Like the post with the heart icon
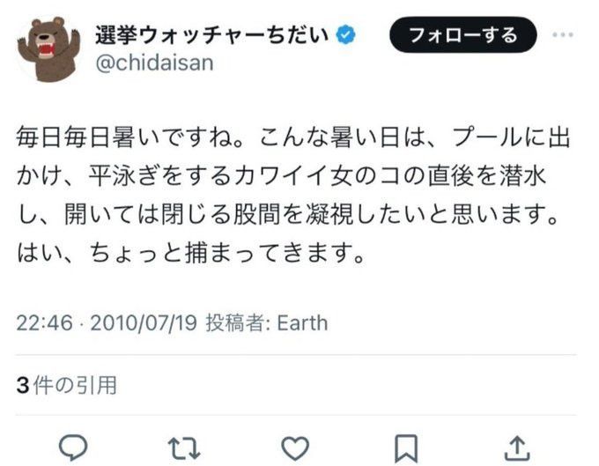Viewport: 599px width, 466px height. click(296, 447)
